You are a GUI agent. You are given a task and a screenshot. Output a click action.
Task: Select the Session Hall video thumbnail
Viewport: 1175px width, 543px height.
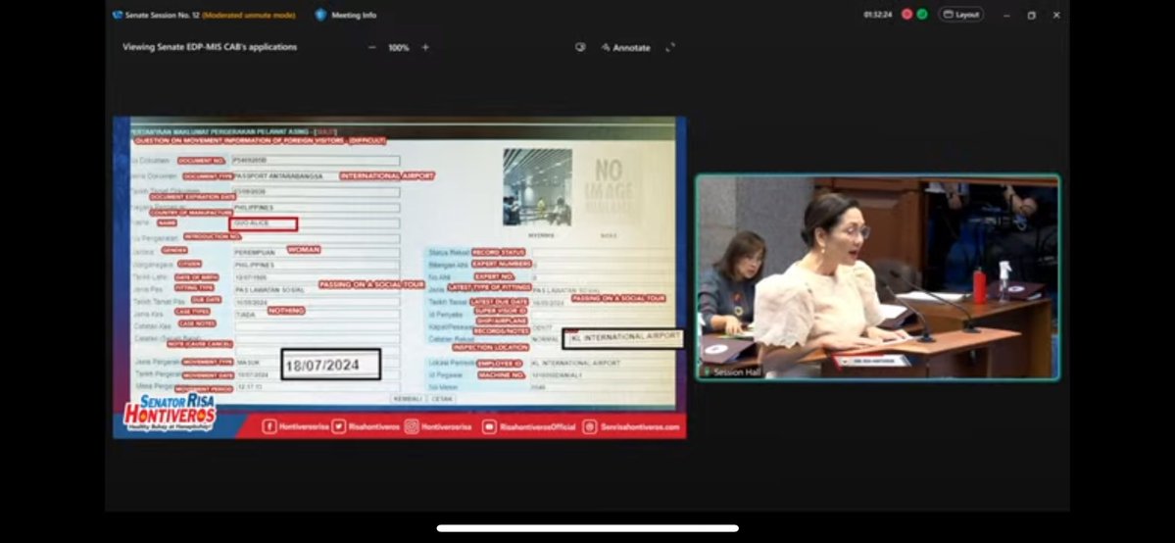877,277
